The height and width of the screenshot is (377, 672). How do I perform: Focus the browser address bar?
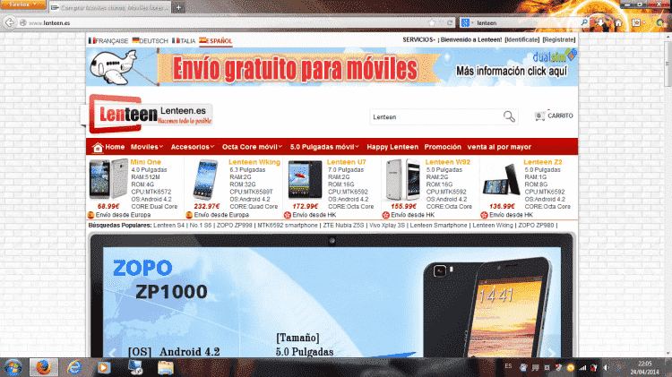click(x=228, y=22)
